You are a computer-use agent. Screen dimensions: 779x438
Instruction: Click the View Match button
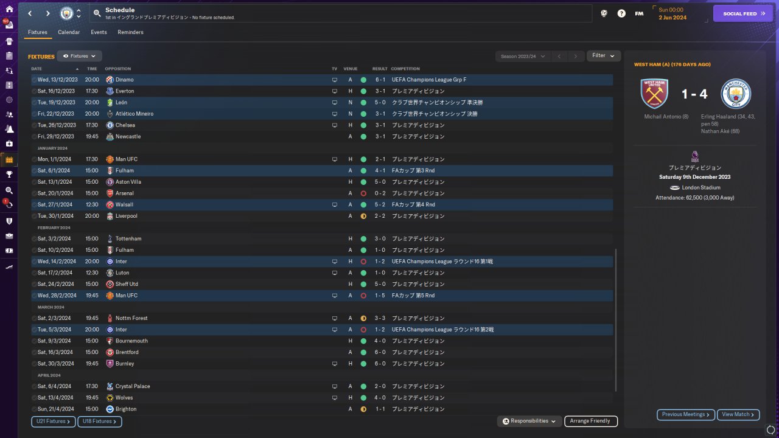[x=738, y=415]
